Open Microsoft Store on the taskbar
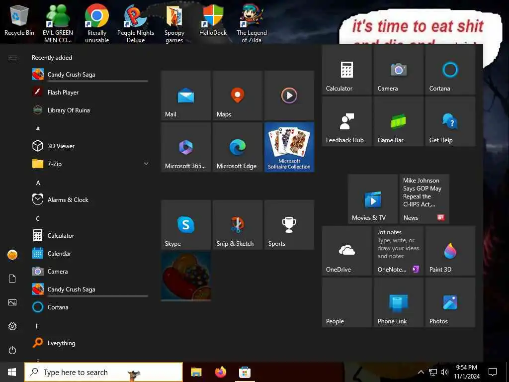Screen dimensions: 509x382 click(x=245, y=372)
